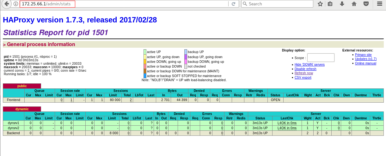Image resolution: width=386 pixels, height=156 pixels.
Task: Click the Refresh now link
Action: 304,73
